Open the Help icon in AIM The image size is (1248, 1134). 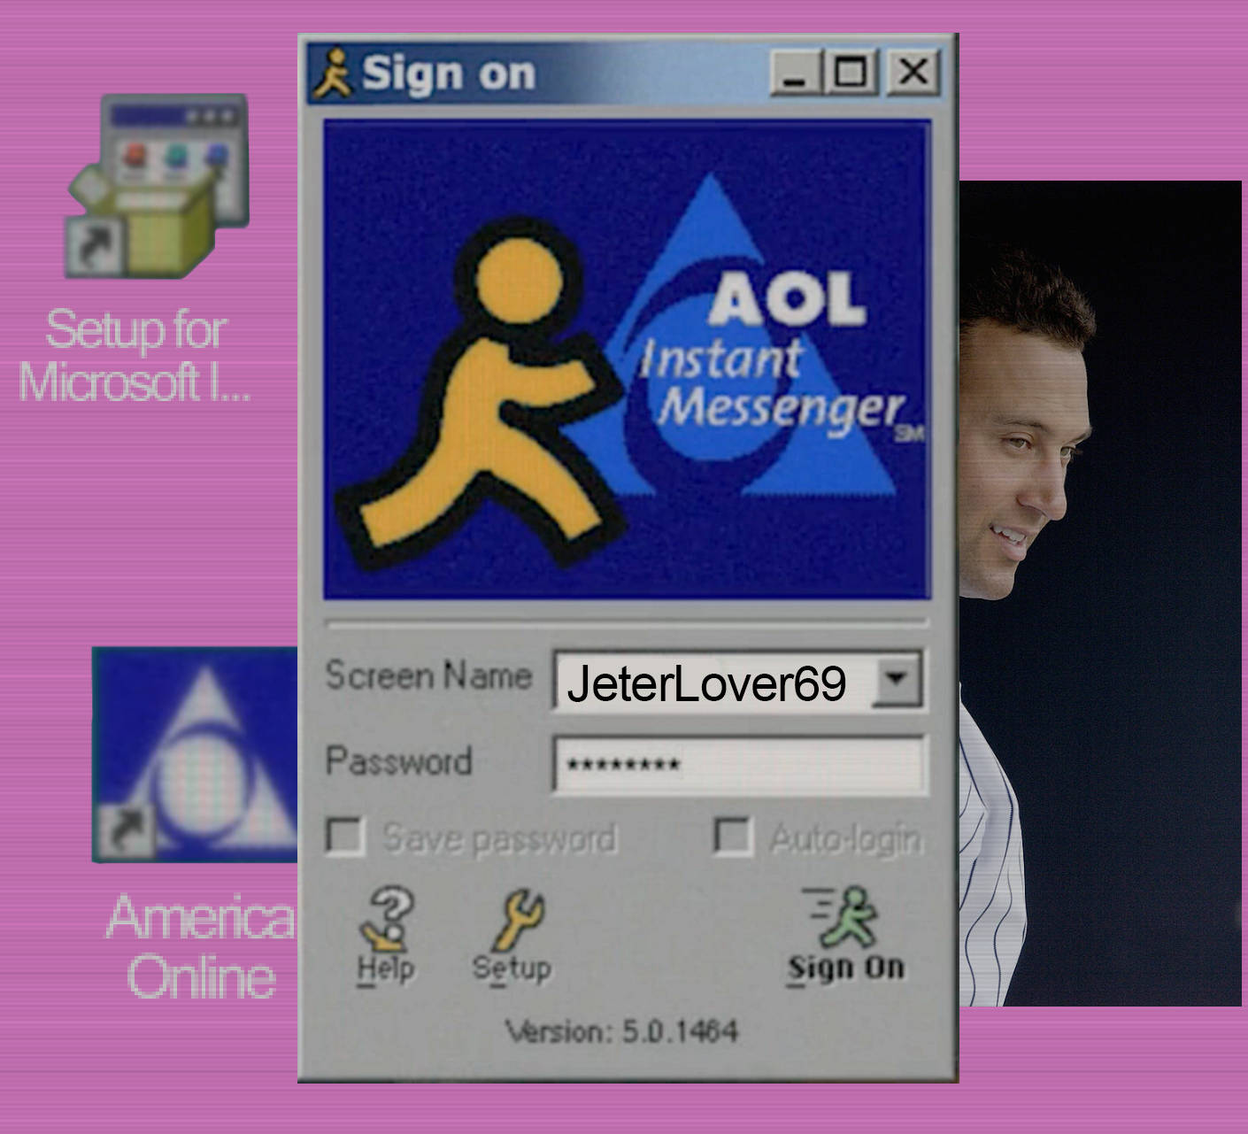(386, 937)
